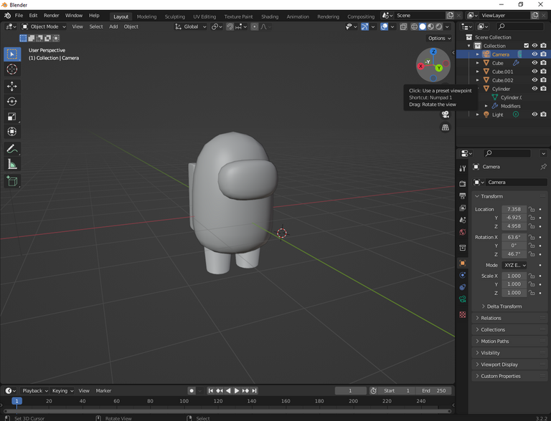Click the Scale X value field
Image resolution: width=551 pixels, height=421 pixels.
[514, 276]
